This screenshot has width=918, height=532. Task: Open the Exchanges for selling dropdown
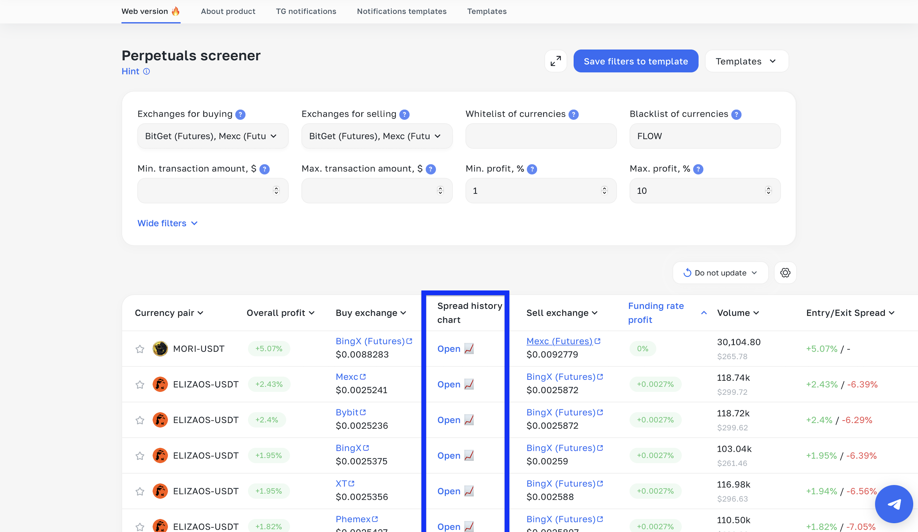pyautogui.click(x=377, y=136)
